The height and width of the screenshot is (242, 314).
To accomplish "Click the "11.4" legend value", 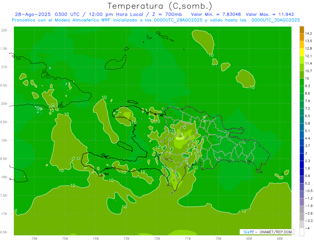I will click(x=309, y=63).
